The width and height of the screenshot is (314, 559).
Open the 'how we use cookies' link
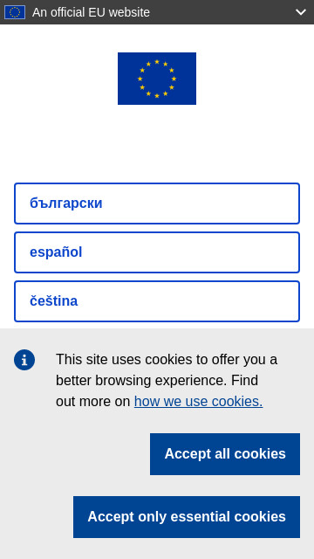point(198,402)
